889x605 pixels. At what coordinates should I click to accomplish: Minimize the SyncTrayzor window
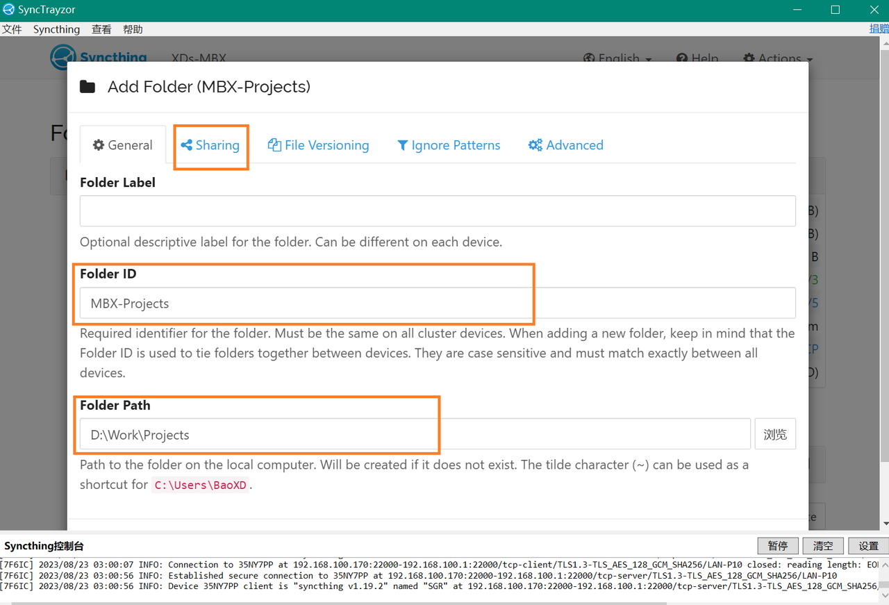797,10
